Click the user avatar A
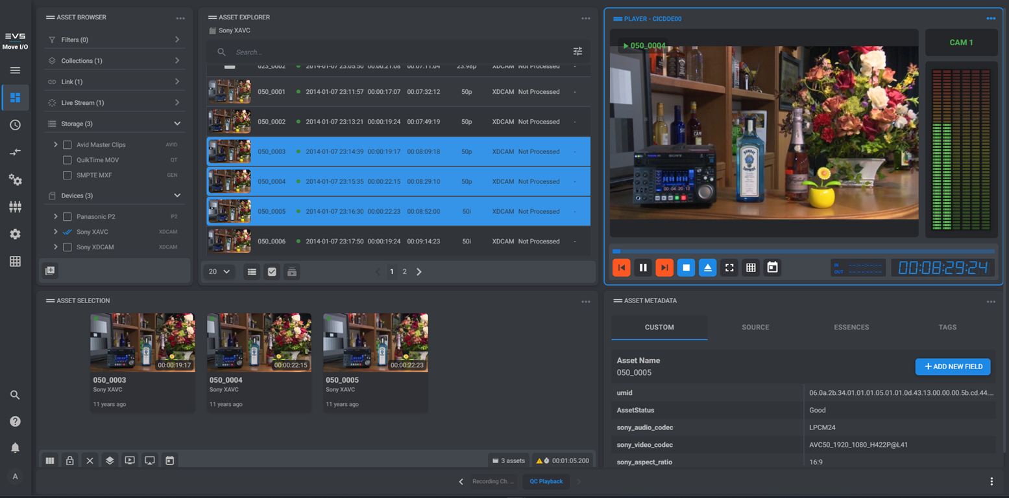 coord(15,477)
